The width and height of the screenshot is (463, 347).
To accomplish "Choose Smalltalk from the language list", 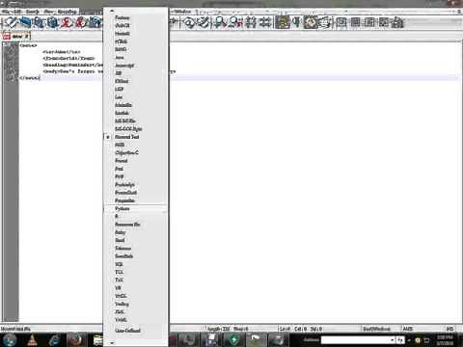I will click(x=135, y=256).
